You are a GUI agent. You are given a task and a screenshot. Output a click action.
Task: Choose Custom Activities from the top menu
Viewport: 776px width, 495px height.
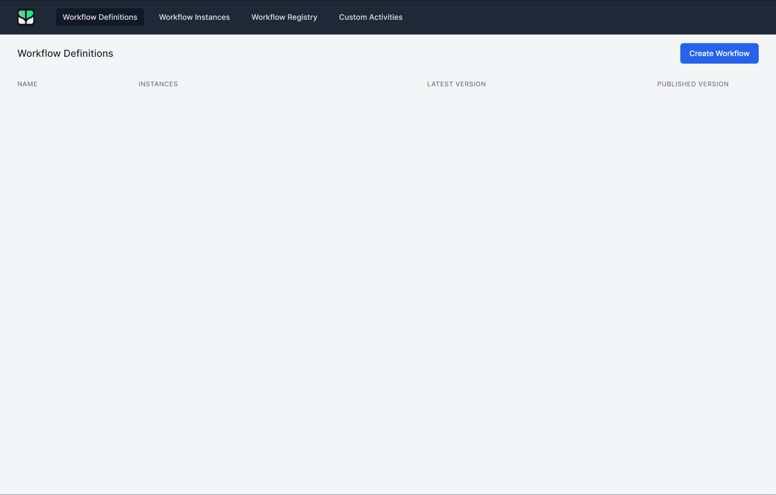click(371, 17)
